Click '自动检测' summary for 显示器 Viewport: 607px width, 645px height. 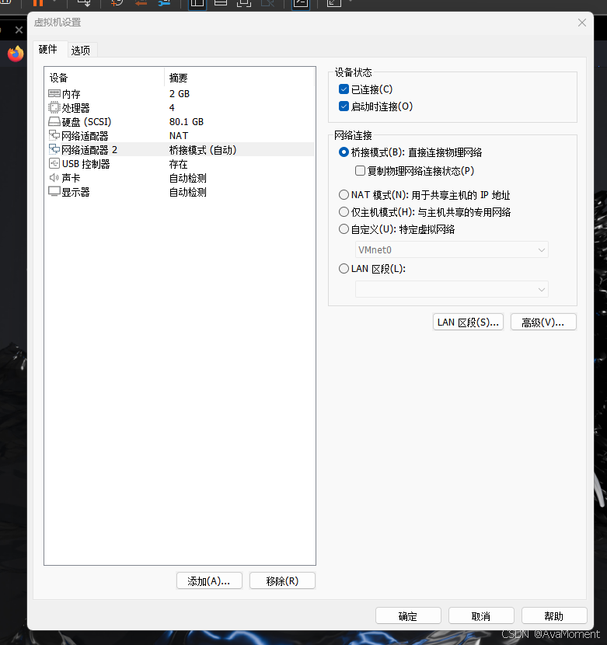(187, 192)
